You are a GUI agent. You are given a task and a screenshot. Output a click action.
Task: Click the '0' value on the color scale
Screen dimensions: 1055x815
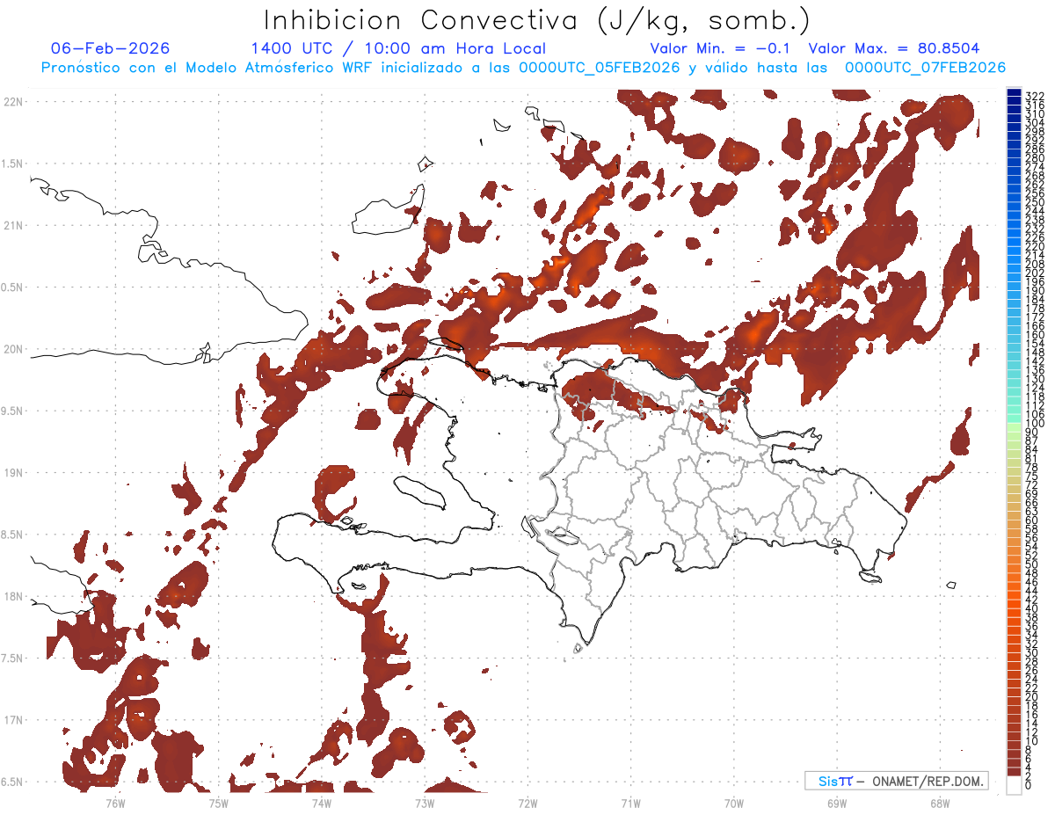(1029, 787)
